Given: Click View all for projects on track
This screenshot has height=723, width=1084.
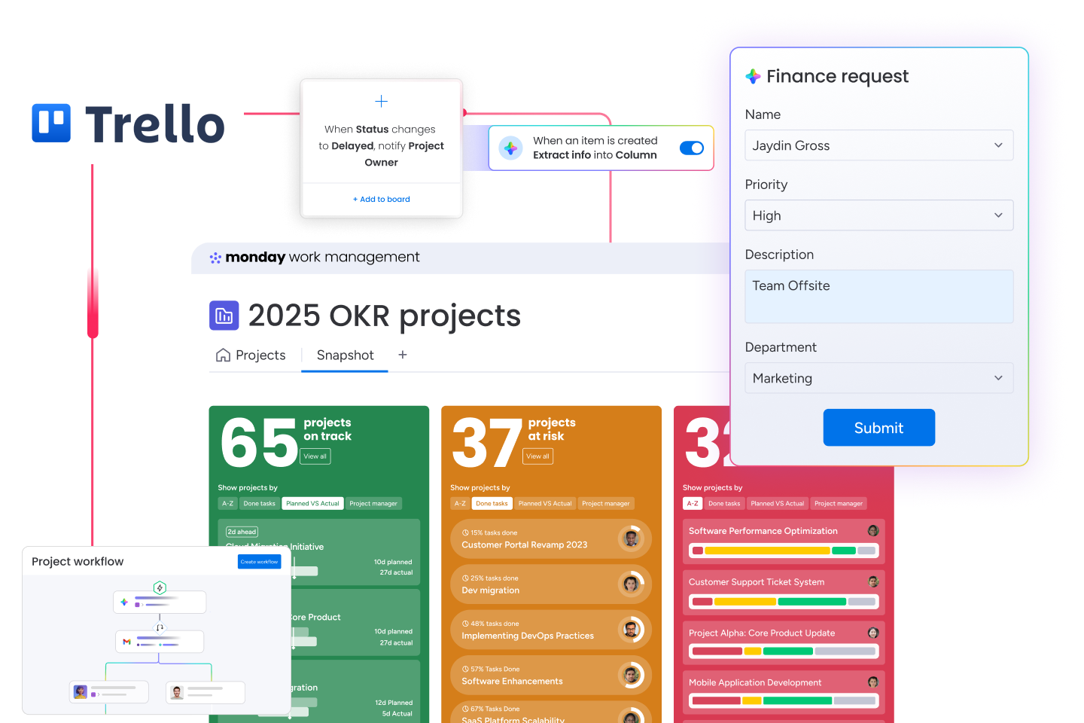Looking at the screenshot, I should click(315, 456).
